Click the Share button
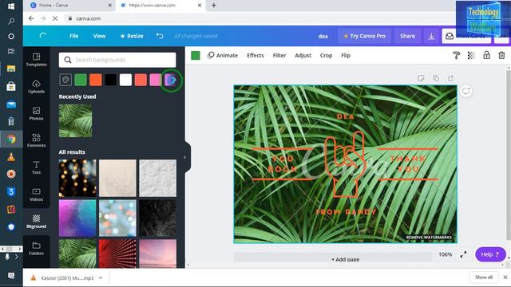 [407, 36]
